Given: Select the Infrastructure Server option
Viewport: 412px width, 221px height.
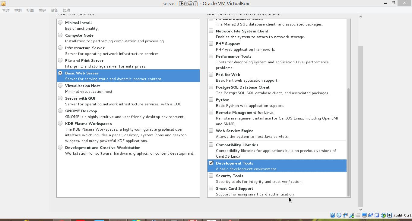Looking at the screenshot, I should [60, 47].
